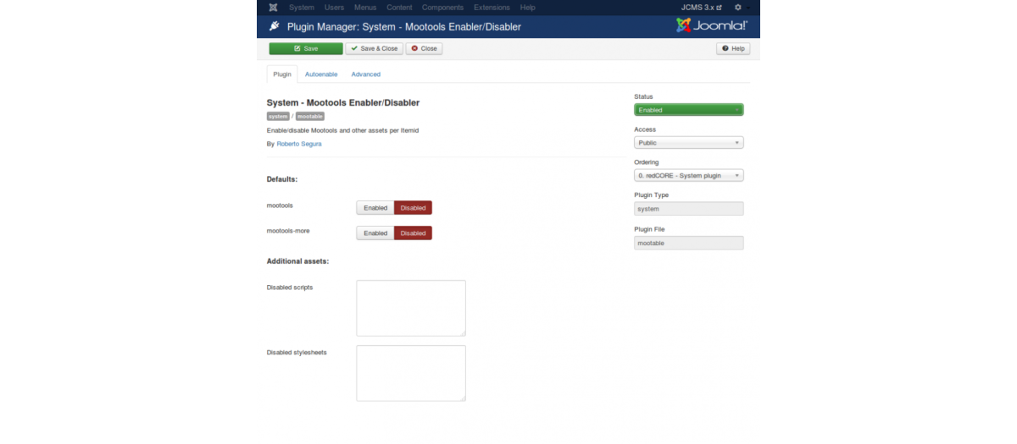1017x444 pixels.
Task: Follow the Roberto Segura author link
Action: (299, 144)
